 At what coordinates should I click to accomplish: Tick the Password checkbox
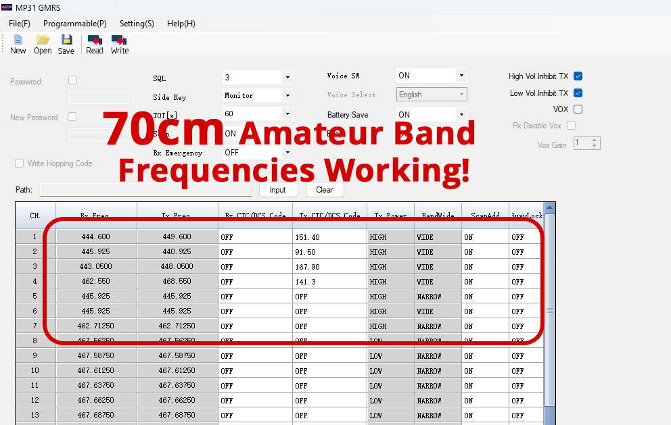coord(73,80)
